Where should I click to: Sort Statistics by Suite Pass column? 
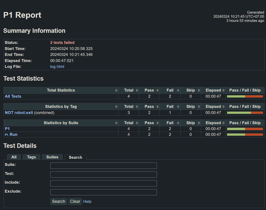coord(149,123)
